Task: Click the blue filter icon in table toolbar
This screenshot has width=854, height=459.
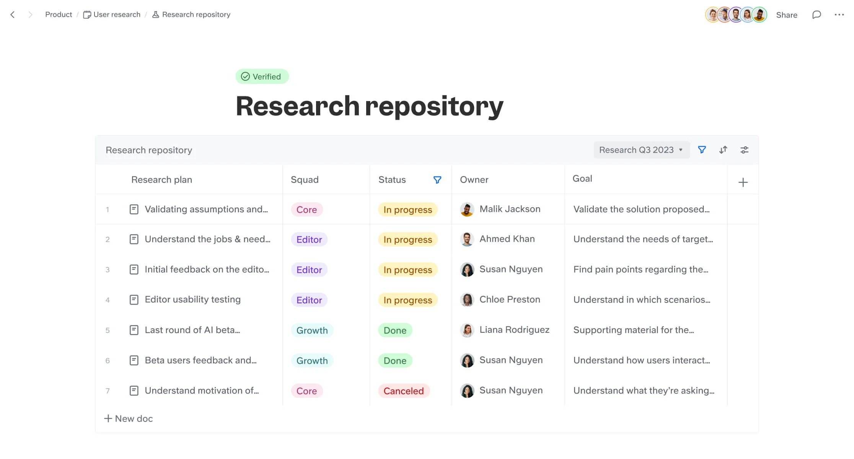Action: point(702,150)
